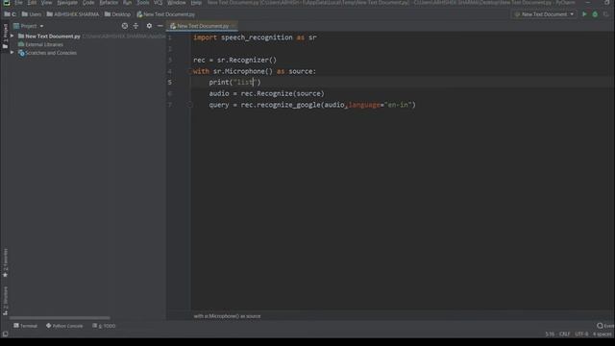Click the cursor position indicator in status bar
Viewport: 615px width, 346px height.
pyautogui.click(x=550, y=334)
